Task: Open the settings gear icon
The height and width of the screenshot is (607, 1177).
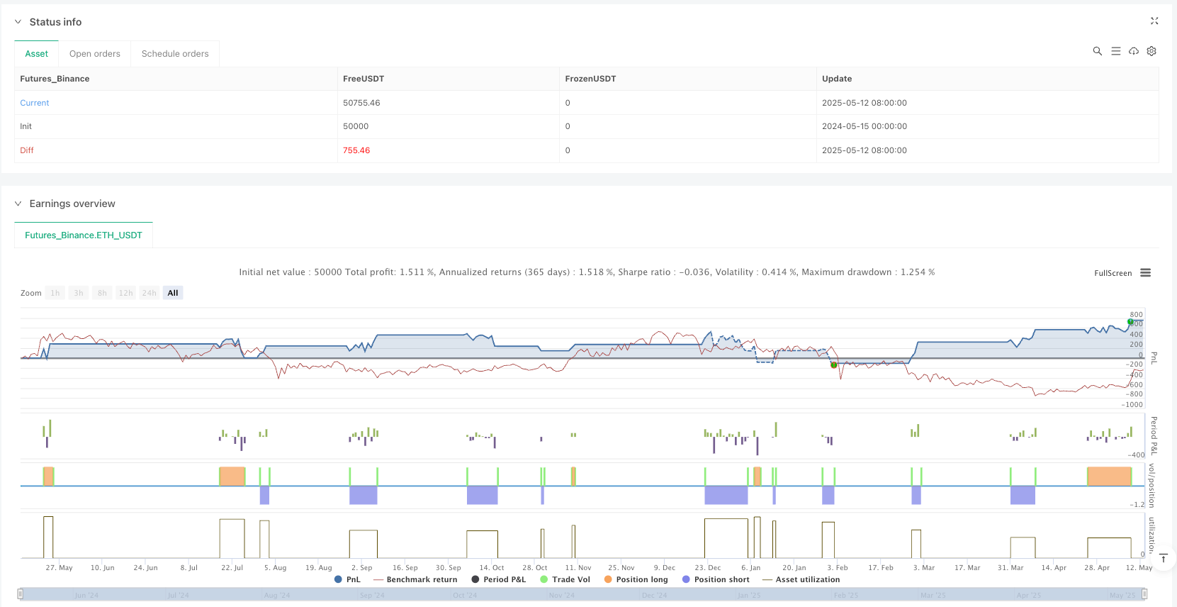Action: tap(1151, 51)
